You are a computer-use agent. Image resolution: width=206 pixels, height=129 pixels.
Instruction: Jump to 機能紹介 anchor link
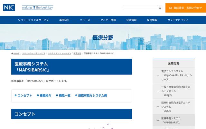coord(45,95)
